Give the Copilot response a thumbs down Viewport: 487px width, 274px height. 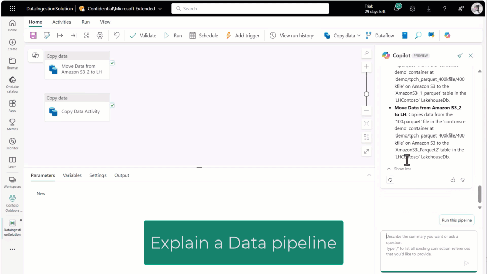pos(463,180)
